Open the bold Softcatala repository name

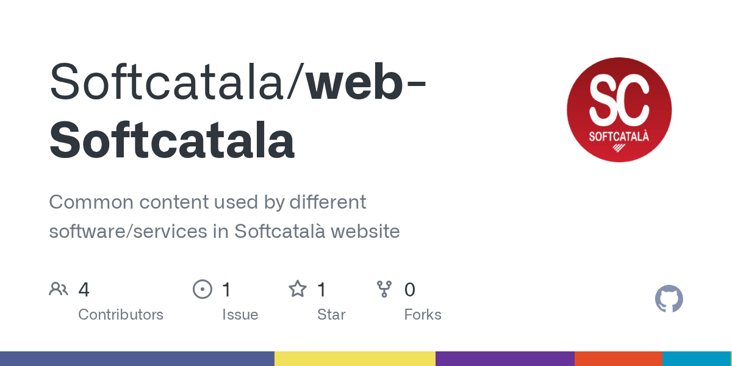point(172,139)
